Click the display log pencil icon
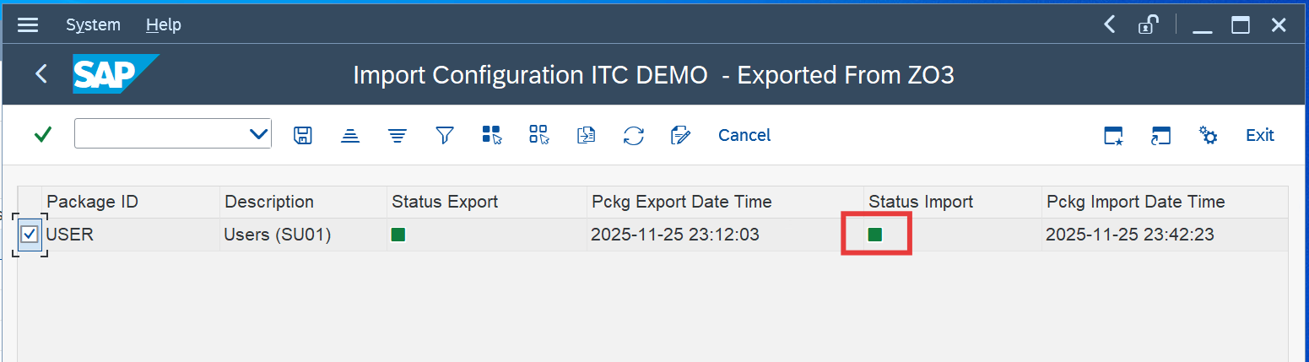Screen dimensions: 1309x362 coord(680,135)
